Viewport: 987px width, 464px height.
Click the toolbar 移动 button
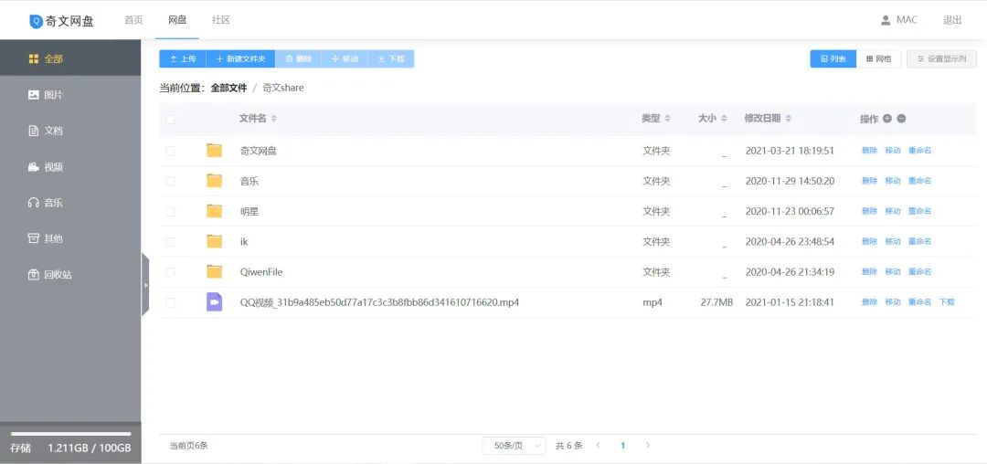pos(345,58)
